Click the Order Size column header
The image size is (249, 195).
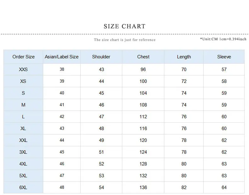23,57
